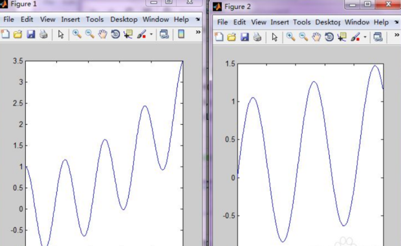Open file icon in Figure 1 toolbar

pos(17,34)
